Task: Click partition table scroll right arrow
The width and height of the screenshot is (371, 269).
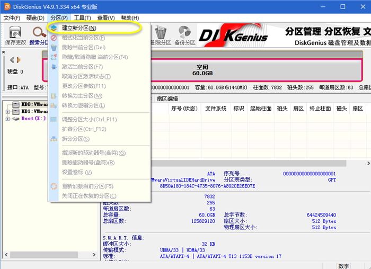Action: 368,163
